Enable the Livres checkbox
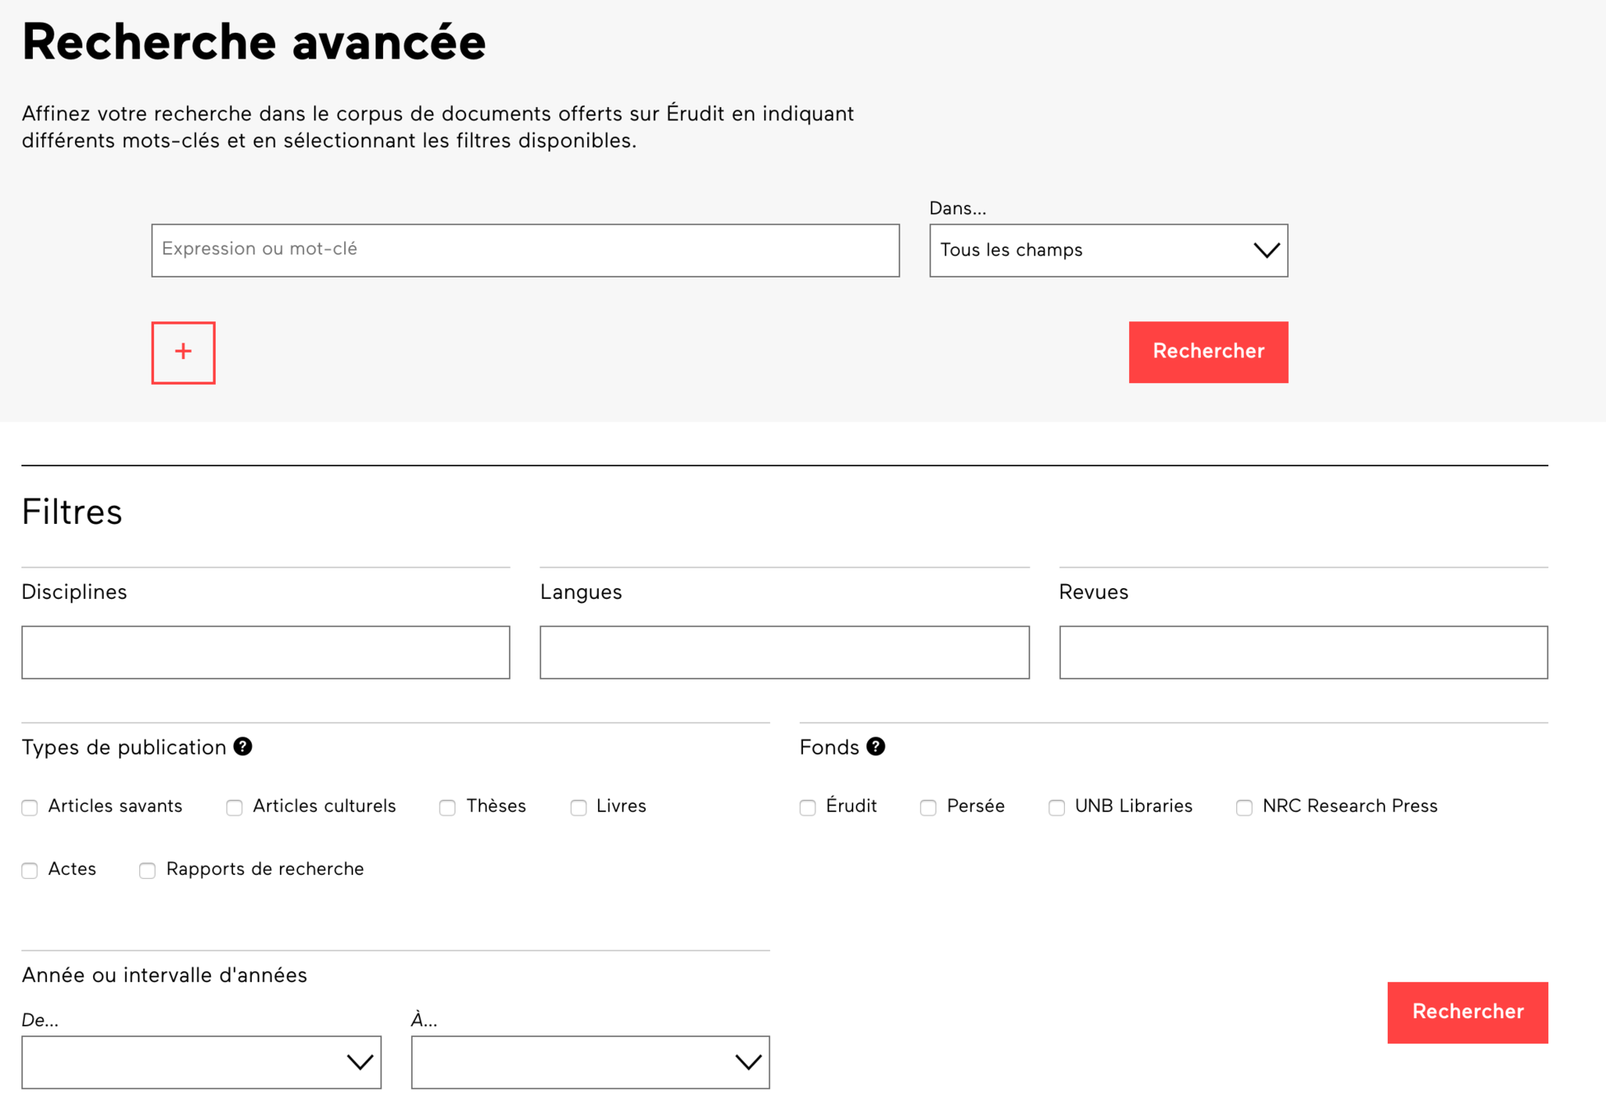 [579, 807]
